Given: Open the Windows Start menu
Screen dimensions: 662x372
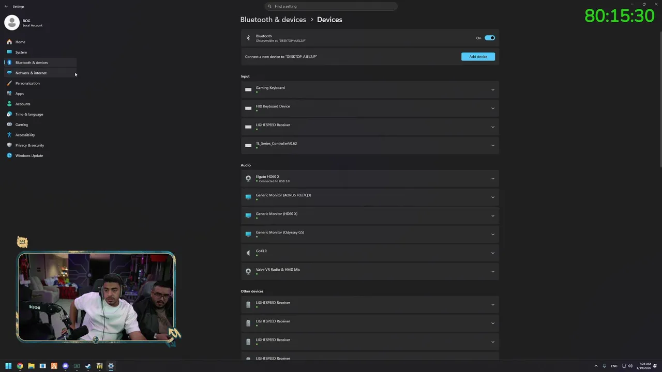Looking at the screenshot, I should pos(8,366).
